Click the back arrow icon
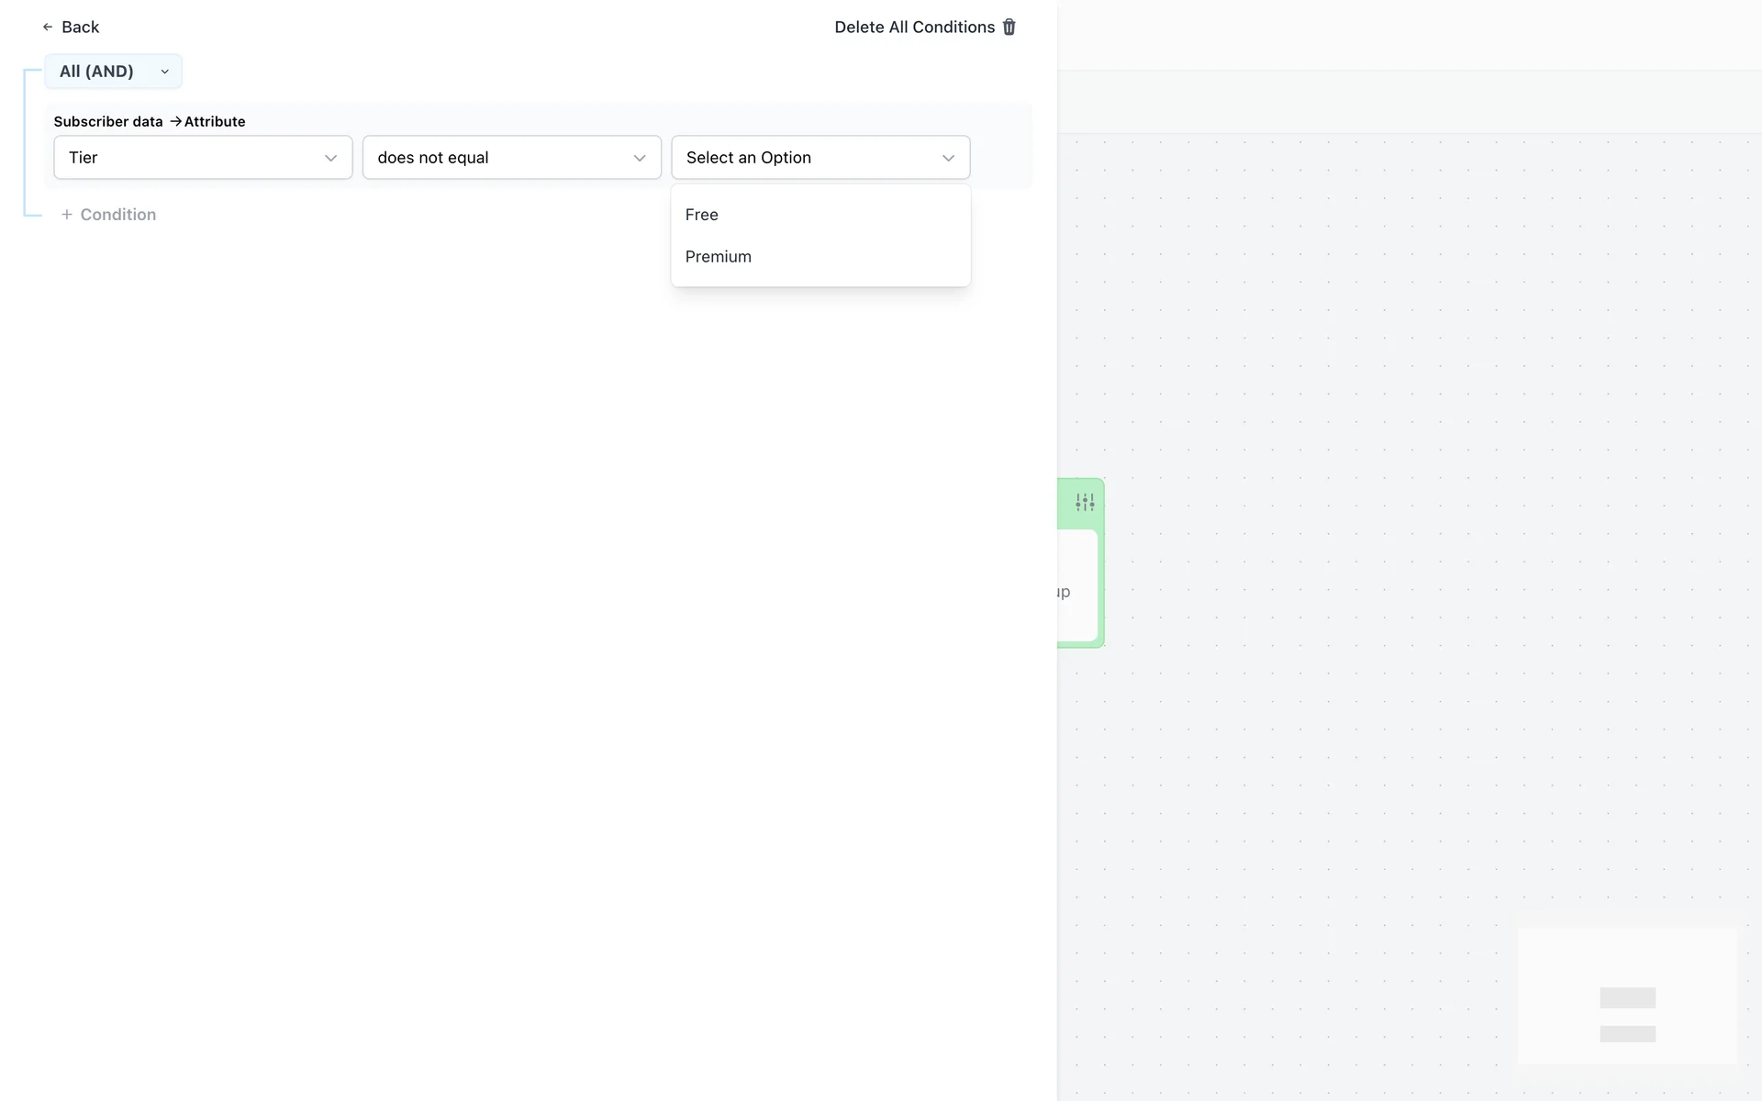 coord(48,28)
